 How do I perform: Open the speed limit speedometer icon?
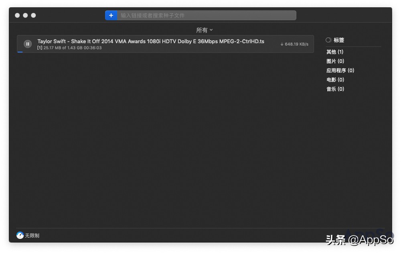coord(20,235)
